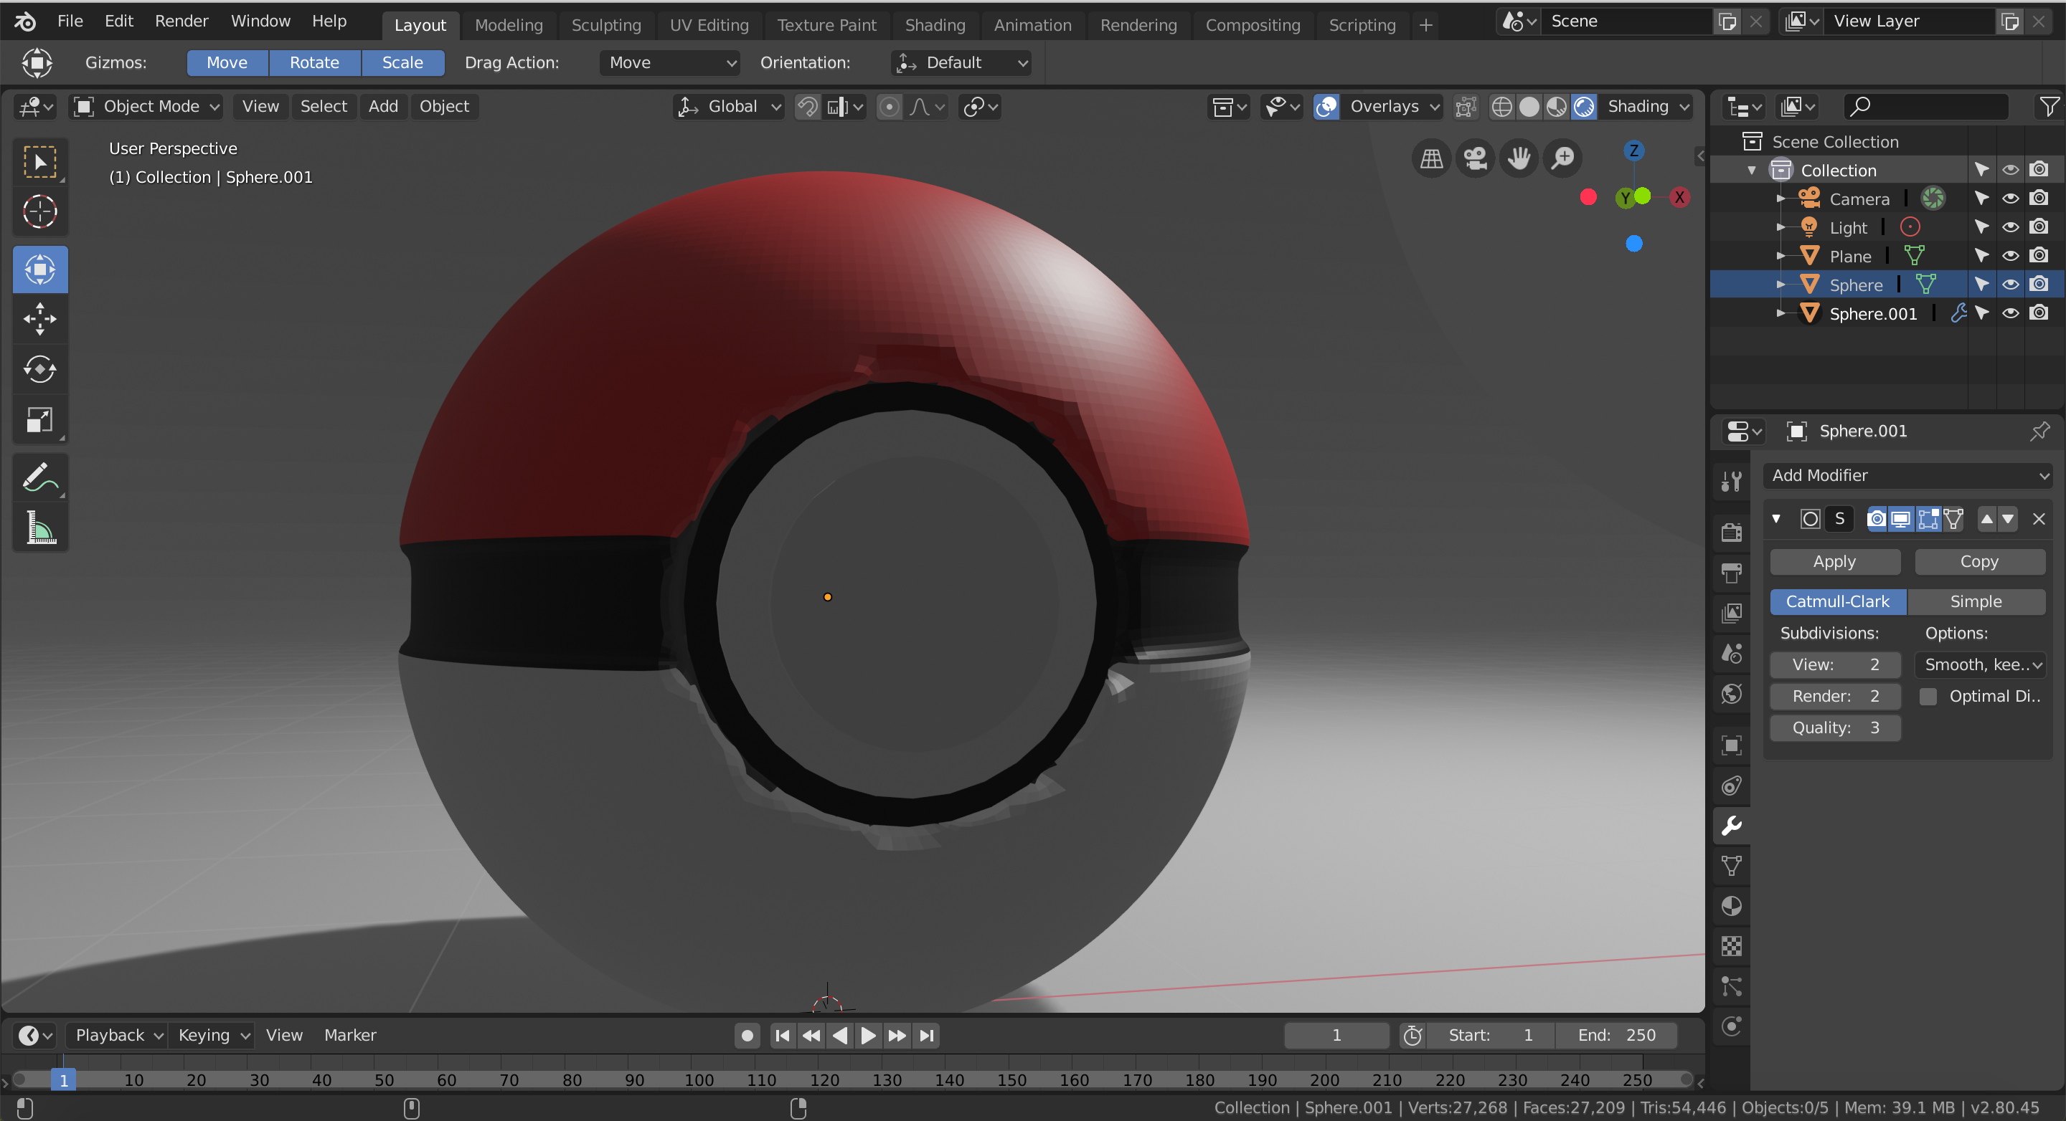The height and width of the screenshot is (1121, 2066).
Task: Select the Catmull-Clark subdivision type
Action: [1838, 602]
